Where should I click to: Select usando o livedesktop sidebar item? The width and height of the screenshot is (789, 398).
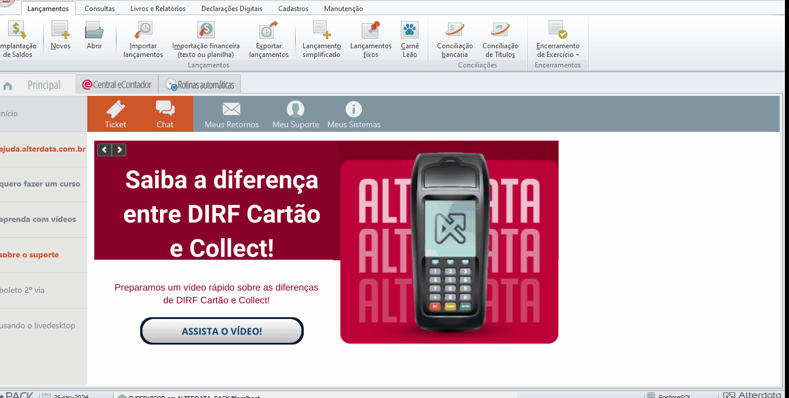pyautogui.click(x=44, y=326)
